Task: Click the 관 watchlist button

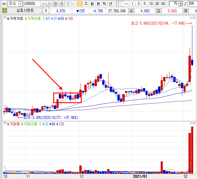Action: pos(55,4)
